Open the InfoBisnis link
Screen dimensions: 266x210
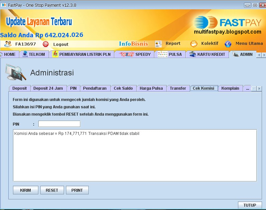133,44
